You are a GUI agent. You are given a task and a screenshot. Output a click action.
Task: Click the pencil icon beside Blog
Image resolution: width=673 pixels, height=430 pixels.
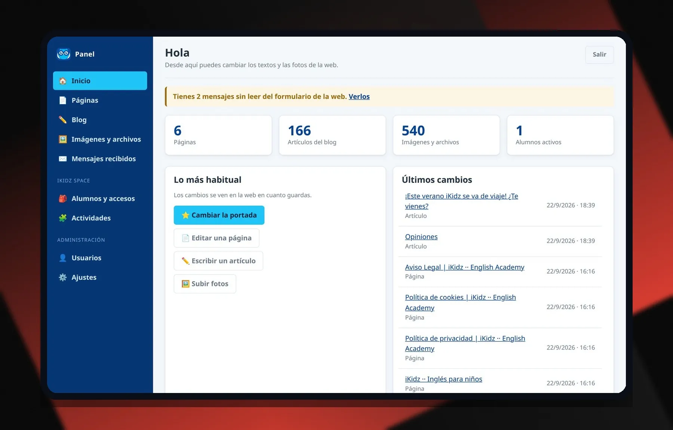pos(63,120)
